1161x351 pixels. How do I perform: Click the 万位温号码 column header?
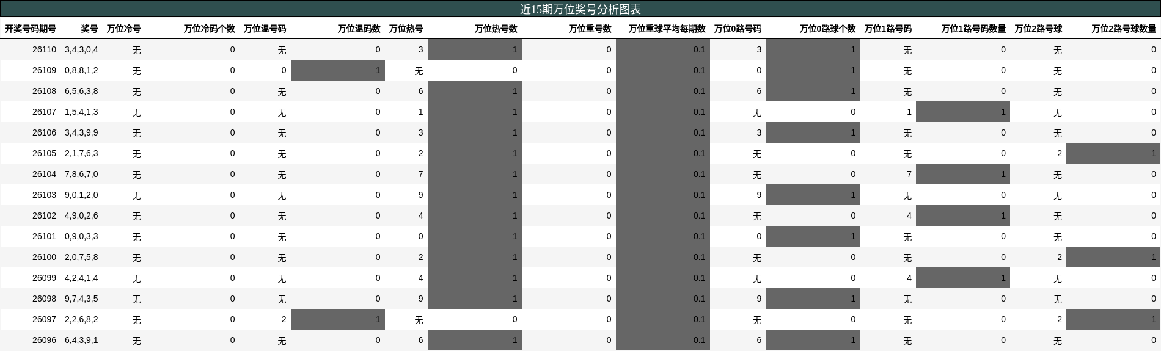[x=265, y=29]
